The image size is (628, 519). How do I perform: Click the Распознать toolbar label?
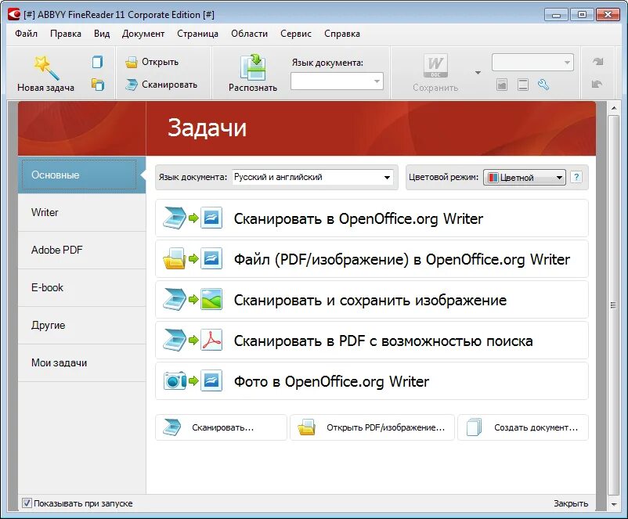(x=253, y=88)
